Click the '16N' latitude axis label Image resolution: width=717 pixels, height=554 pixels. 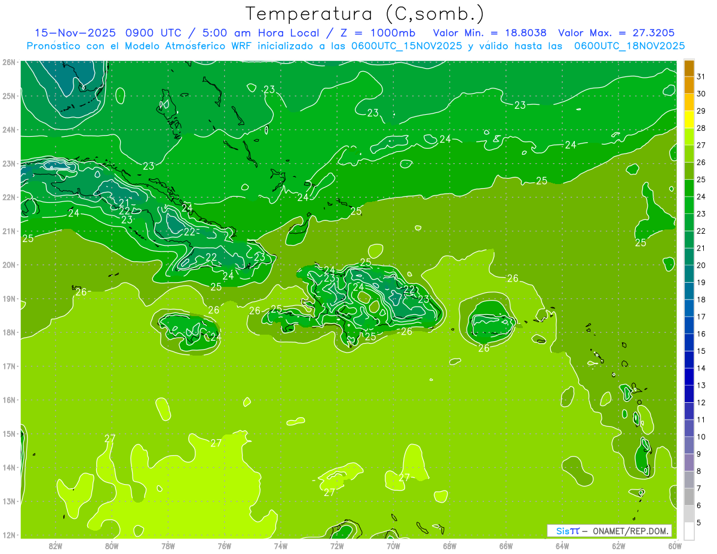pyautogui.click(x=9, y=400)
